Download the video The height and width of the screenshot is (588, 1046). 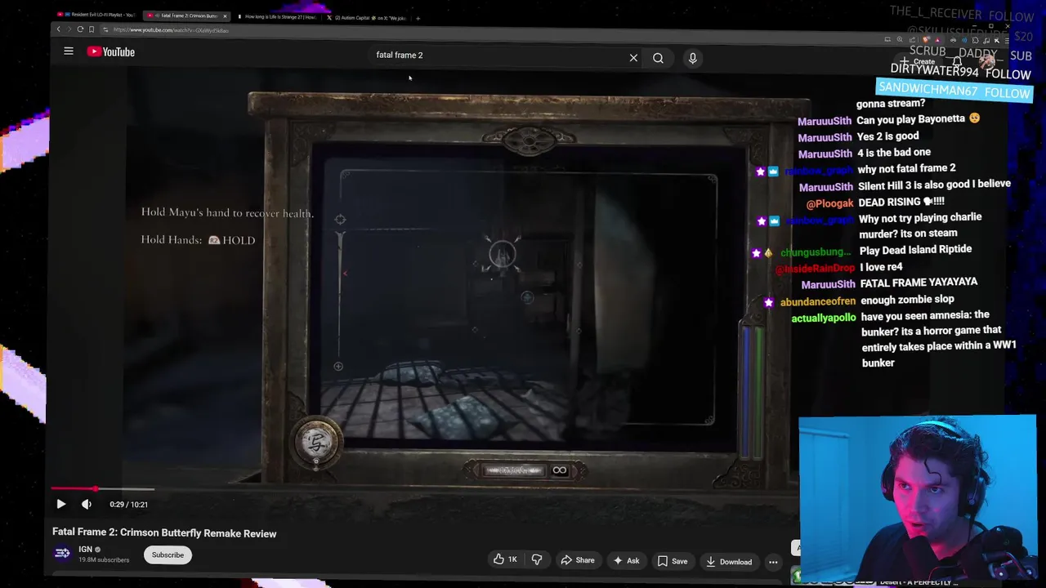[728, 562]
